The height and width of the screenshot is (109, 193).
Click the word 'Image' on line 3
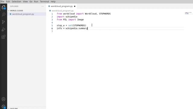pos(81,19)
